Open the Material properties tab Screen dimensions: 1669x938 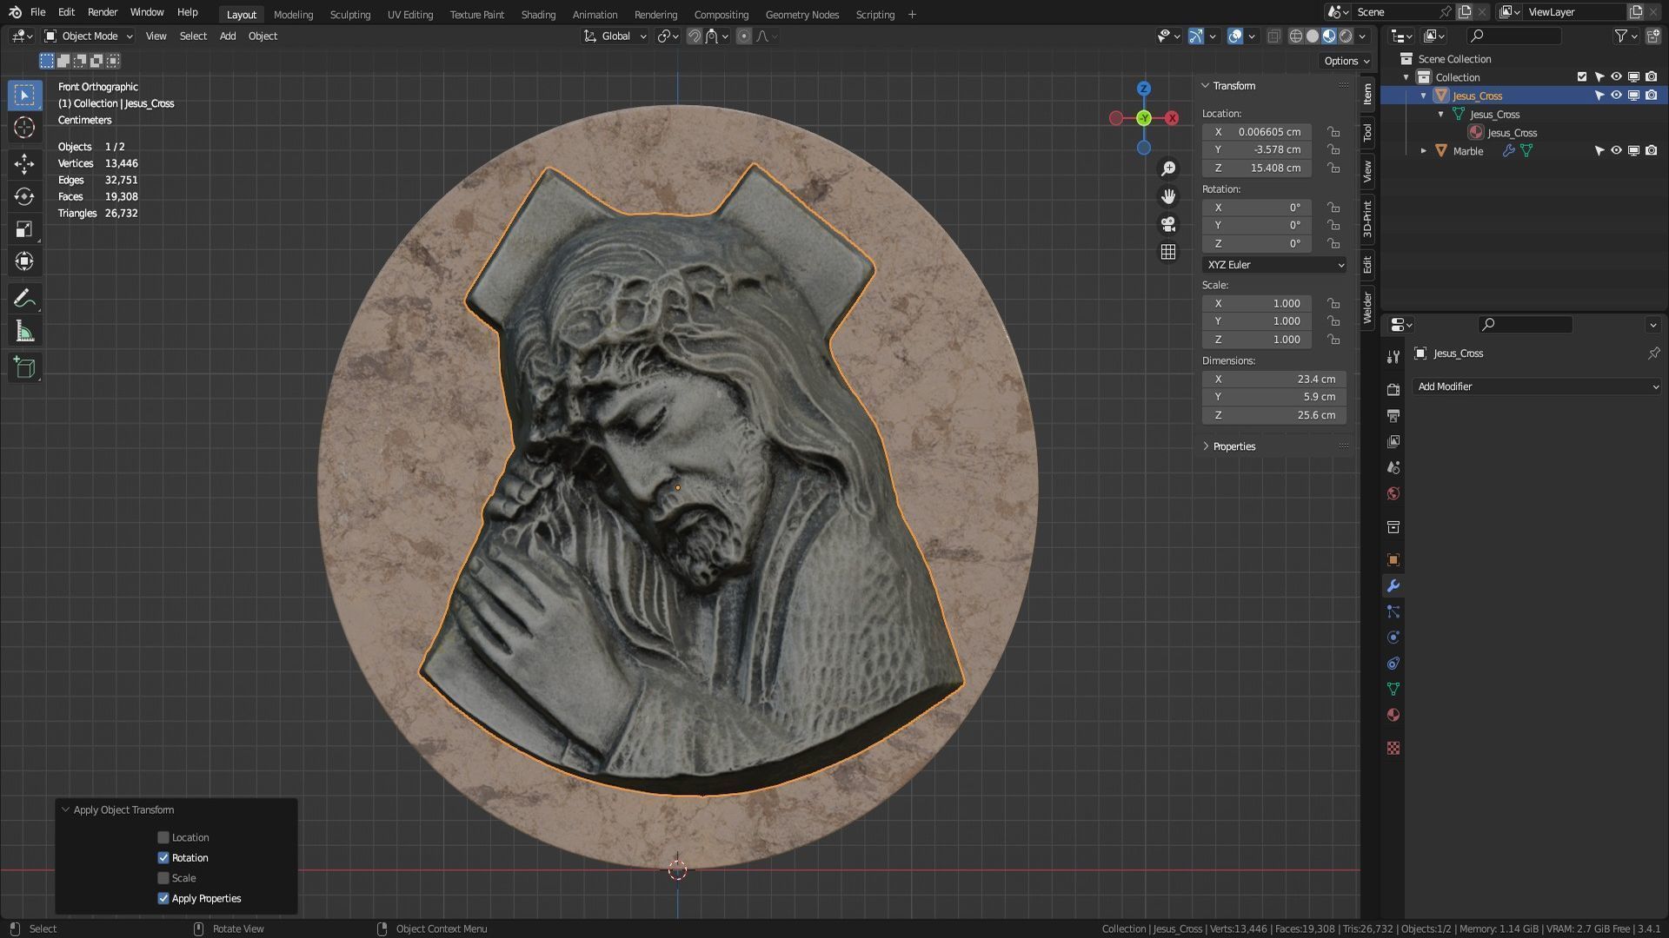pos(1393,716)
